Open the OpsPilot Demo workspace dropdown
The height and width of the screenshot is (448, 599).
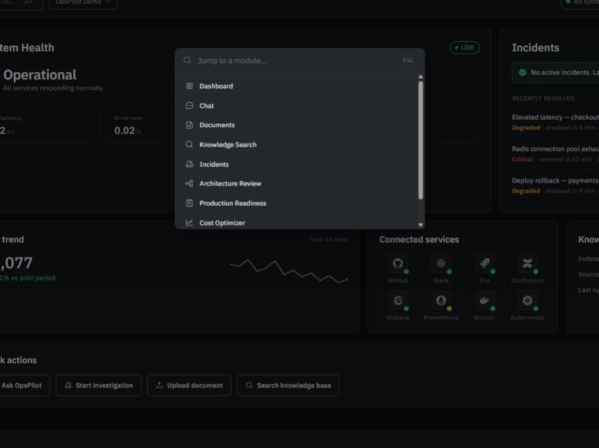tap(83, 3)
